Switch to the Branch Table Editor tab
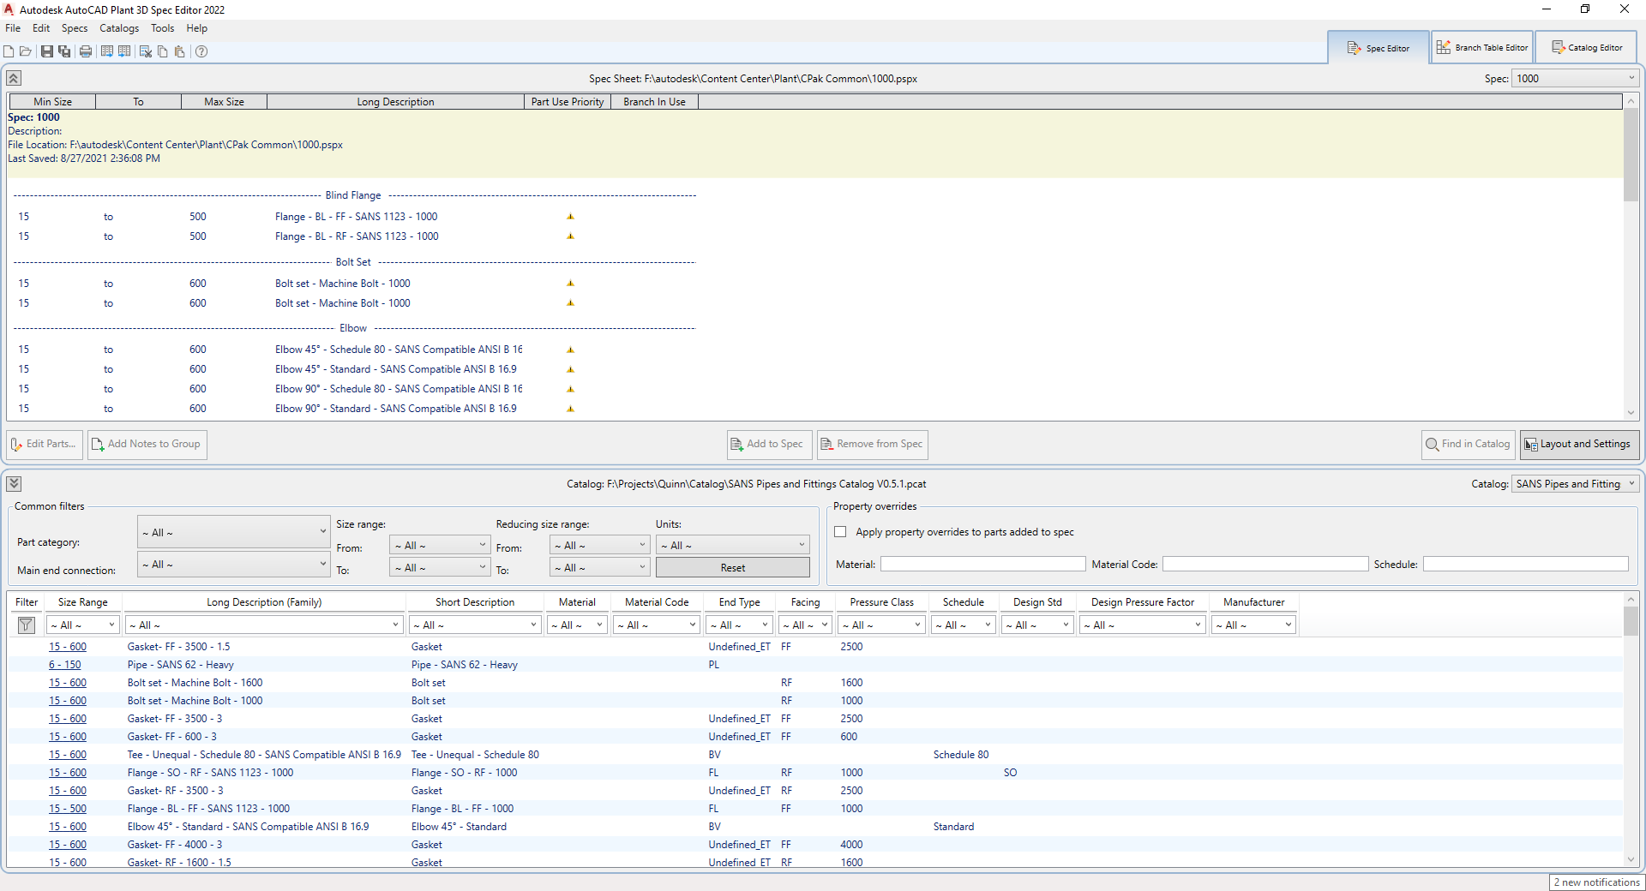This screenshot has width=1646, height=891. pos(1482,48)
